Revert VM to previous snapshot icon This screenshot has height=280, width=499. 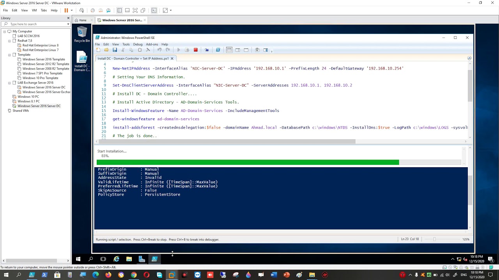(101, 10)
